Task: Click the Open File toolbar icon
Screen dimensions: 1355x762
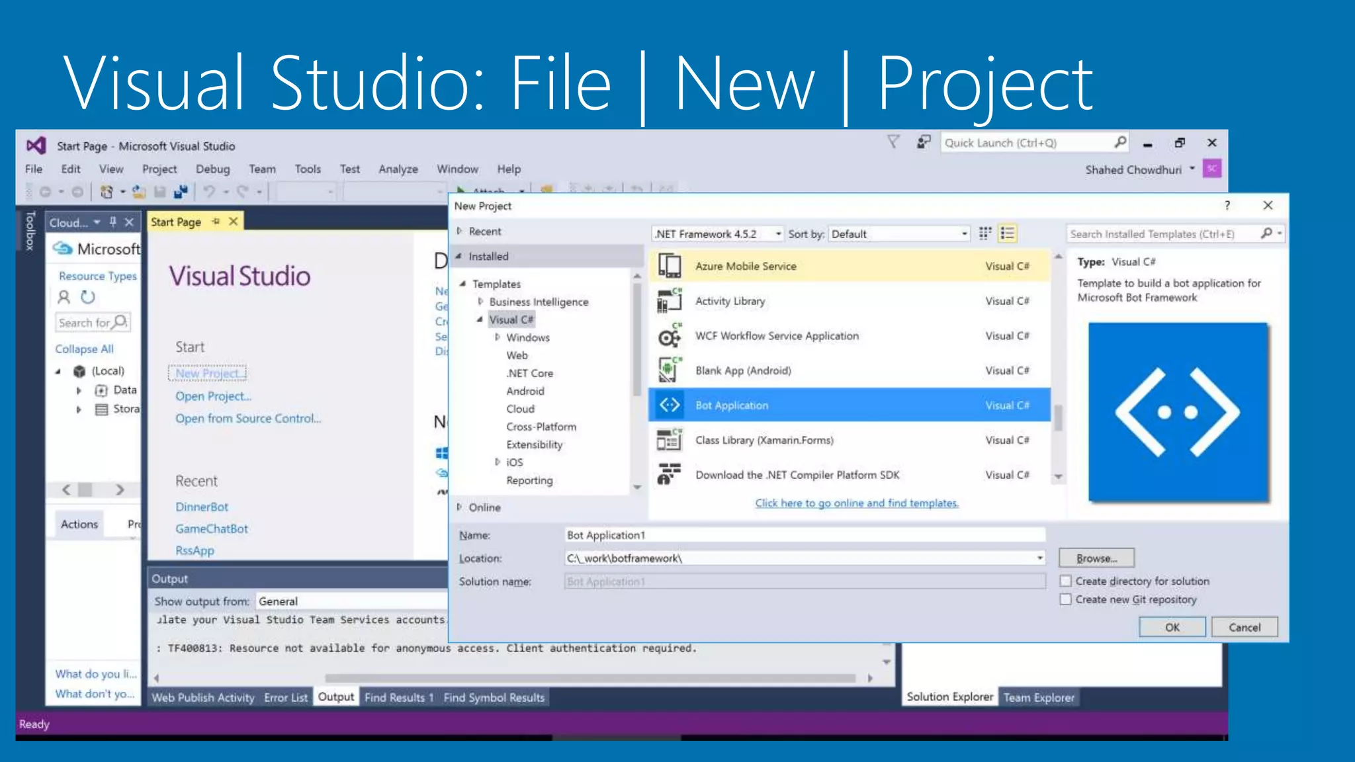Action: point(139,192)
